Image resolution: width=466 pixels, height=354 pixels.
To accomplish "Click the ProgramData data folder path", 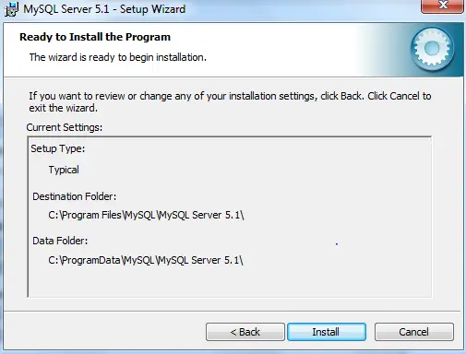I will pos(146,260).
